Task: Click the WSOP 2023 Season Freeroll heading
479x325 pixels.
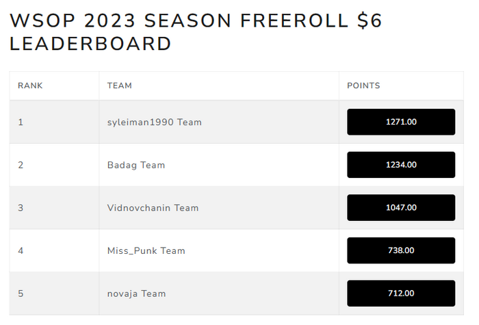Action: click(x=196, y=32)
